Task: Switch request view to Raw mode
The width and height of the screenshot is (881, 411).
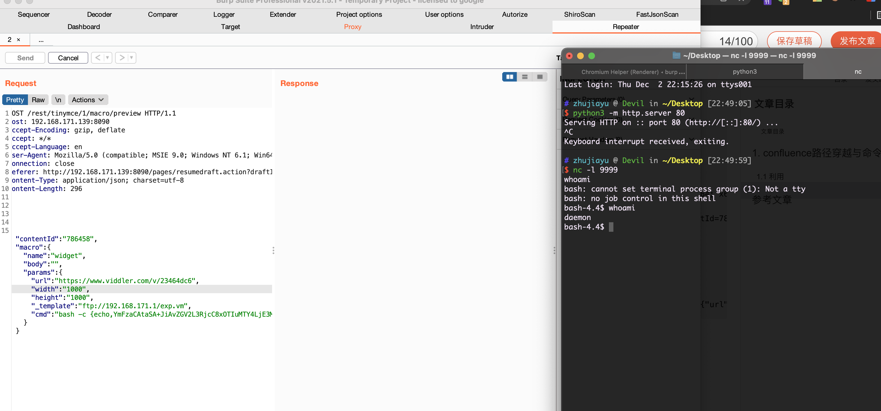Action: (38, 99)
